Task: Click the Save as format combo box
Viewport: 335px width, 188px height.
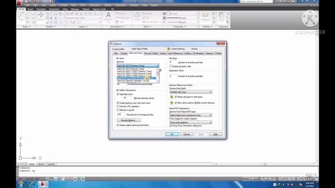Action: 138,66
